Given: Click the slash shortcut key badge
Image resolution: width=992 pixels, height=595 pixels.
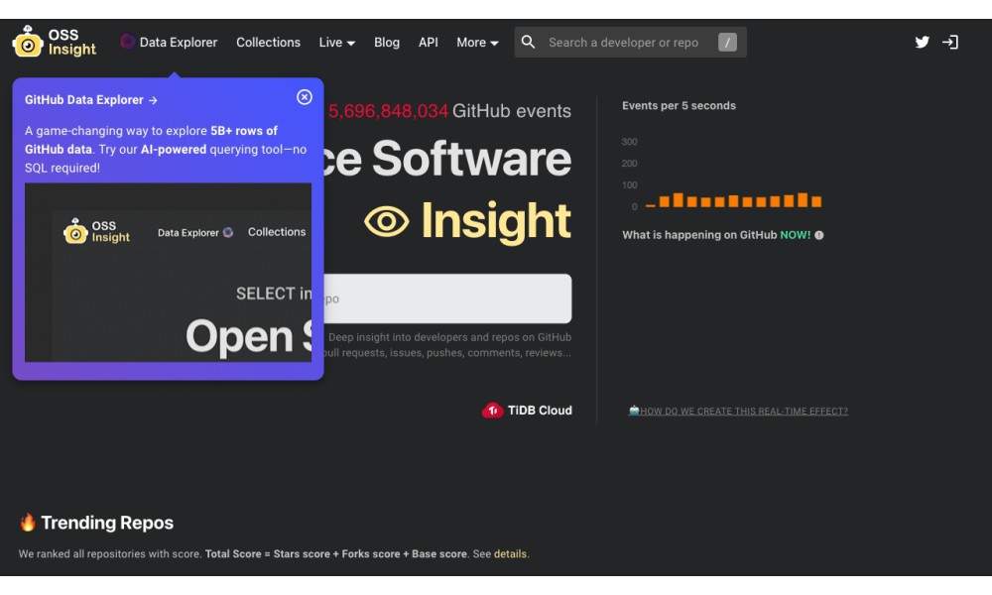Looking at the screenshot, I should tap(727, 43).
